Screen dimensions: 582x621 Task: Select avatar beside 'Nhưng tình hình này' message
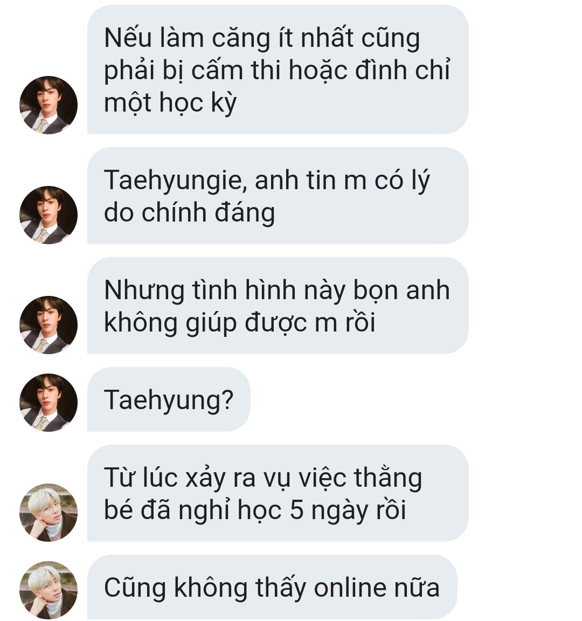(48, 325)
